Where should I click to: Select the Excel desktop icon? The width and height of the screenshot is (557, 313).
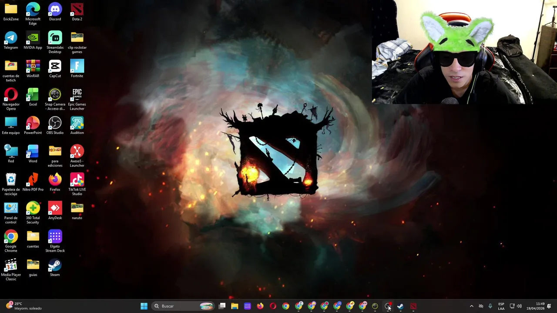click(33, 97)
